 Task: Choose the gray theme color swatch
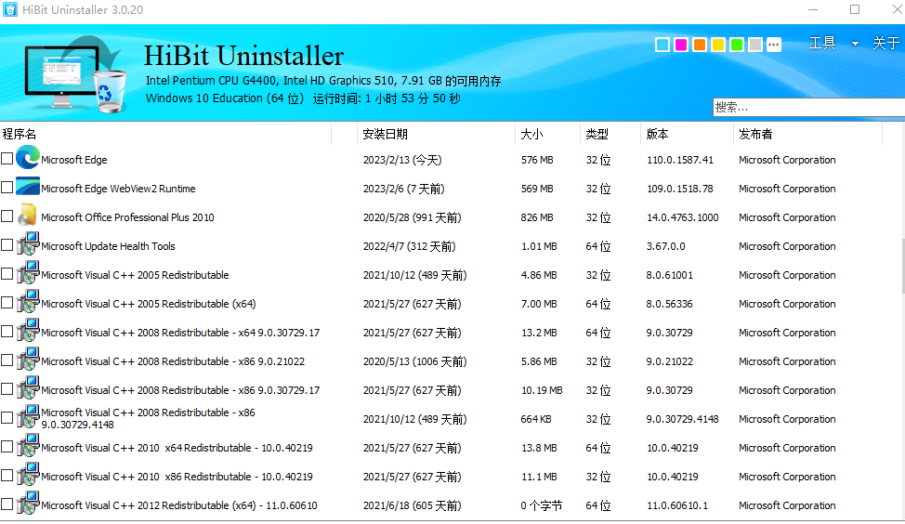pyautogui.click(x=754, y=45)
